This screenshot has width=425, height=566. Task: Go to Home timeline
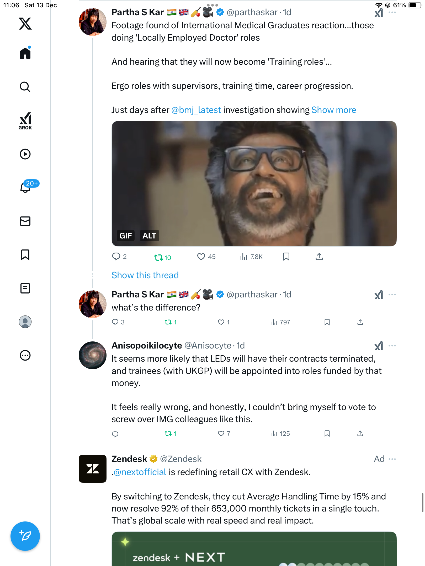coord(25,53)
